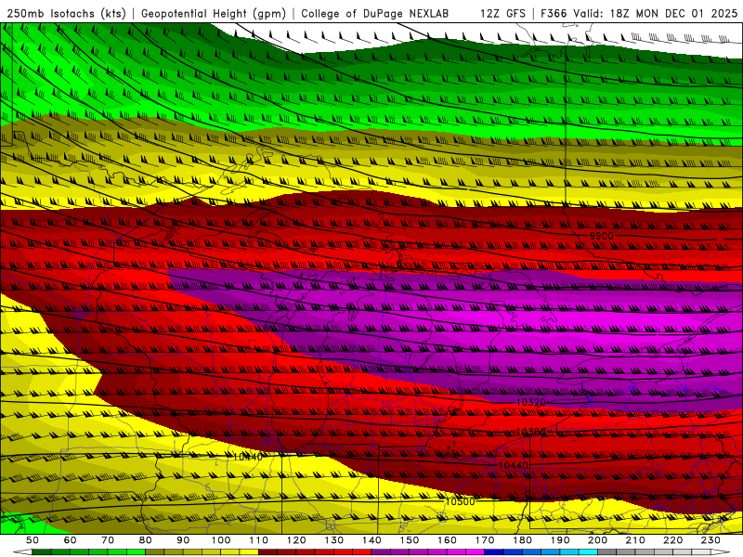Screen dimensions: 743x557
Task: Click the 90 value on the color scale
Action: [x=183, y=540]
